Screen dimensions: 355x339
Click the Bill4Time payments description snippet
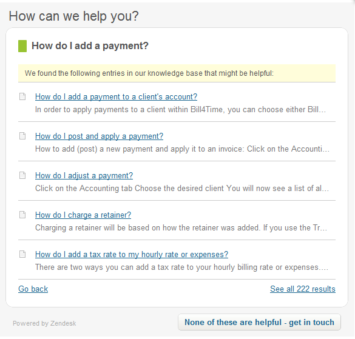180,110
